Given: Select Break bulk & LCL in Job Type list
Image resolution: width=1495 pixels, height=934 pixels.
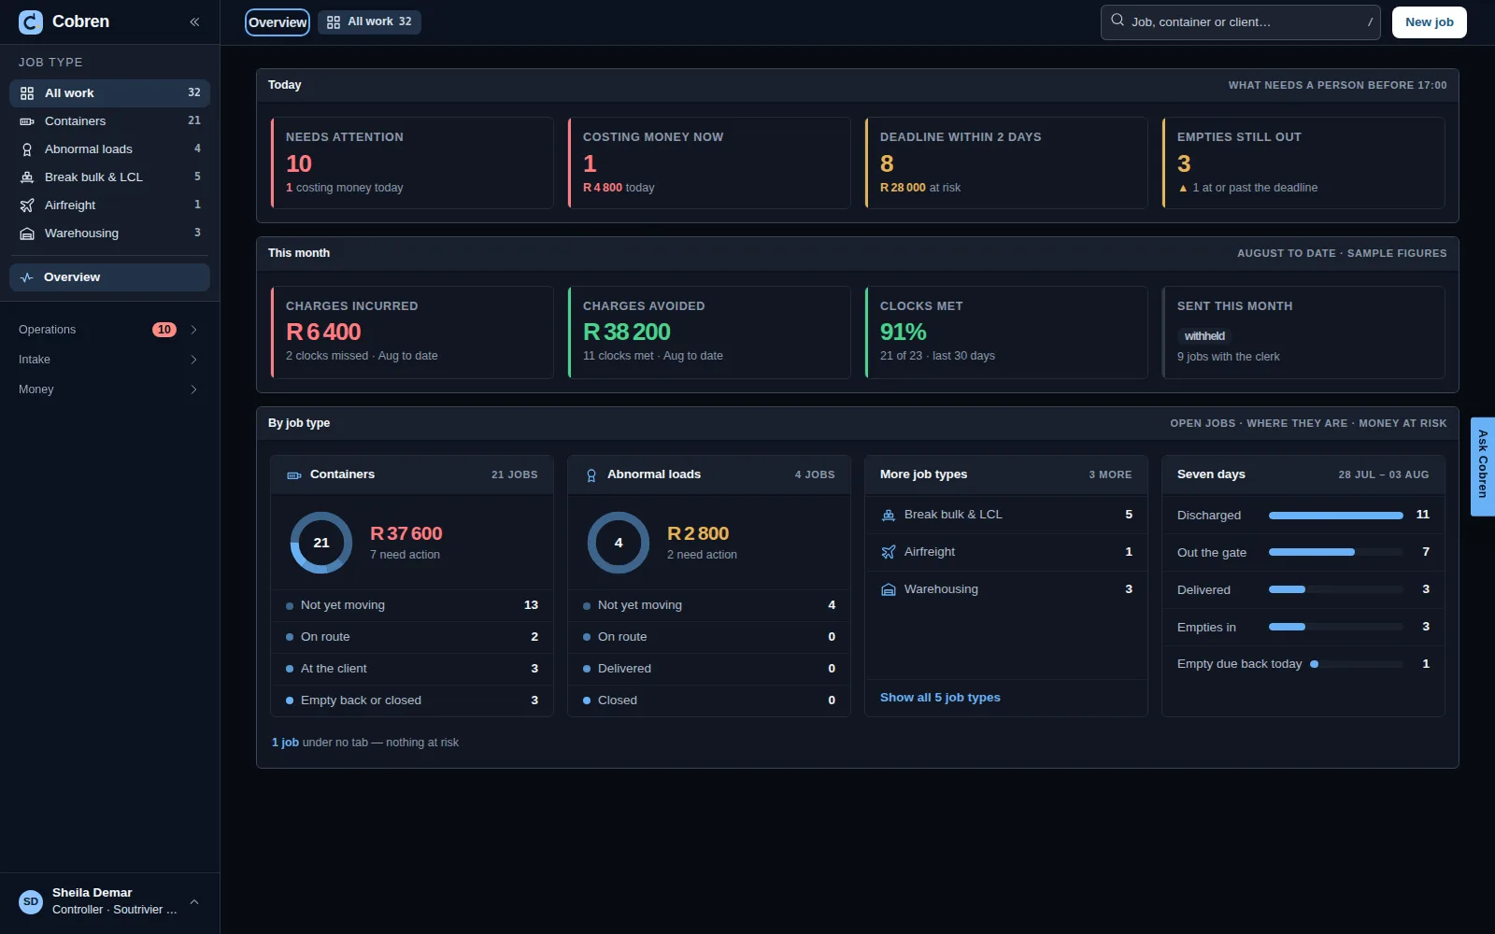Looking at the screenshot, I should click(109, 177).
